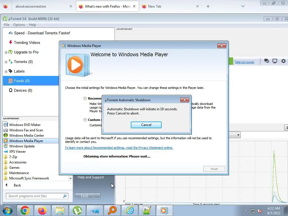
Task: Expand the Torrents tree node
Action: [6, 62]
